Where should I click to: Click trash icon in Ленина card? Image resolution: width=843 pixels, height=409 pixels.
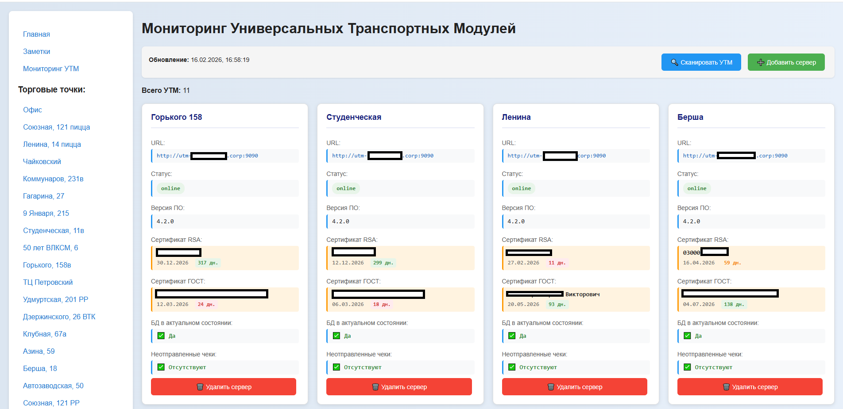pyautogui.click(x=551, y=387)
